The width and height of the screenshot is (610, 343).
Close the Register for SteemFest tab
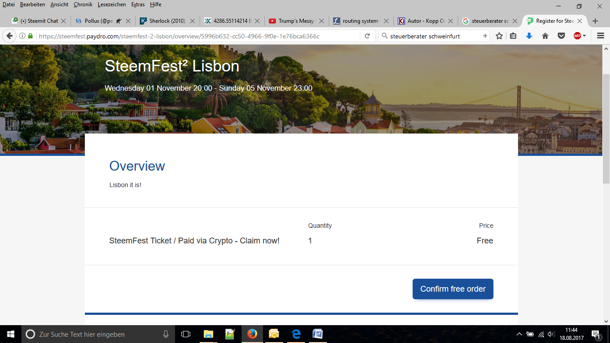point(580,21)
